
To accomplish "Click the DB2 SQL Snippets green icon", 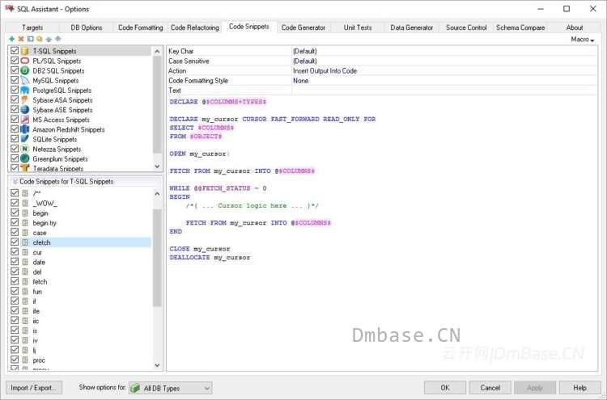I will click(25, 71).
